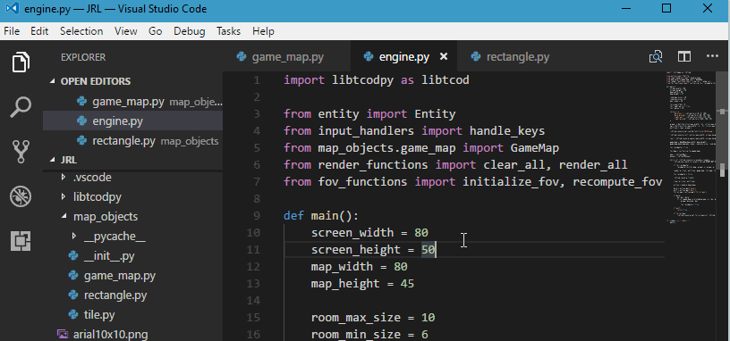The width and height of the screenshot is (730, 341).
Task: Click the value 45 after map_height
Action: tap(407, 283)
